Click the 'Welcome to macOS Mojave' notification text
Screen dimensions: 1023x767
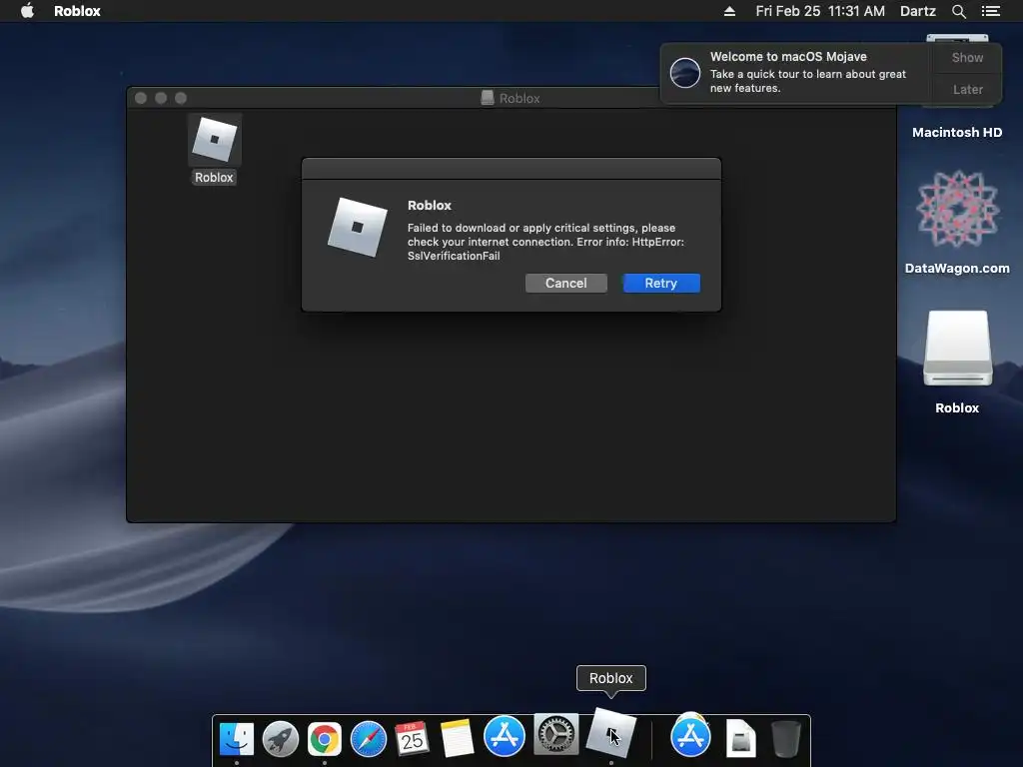coord(788,57)
